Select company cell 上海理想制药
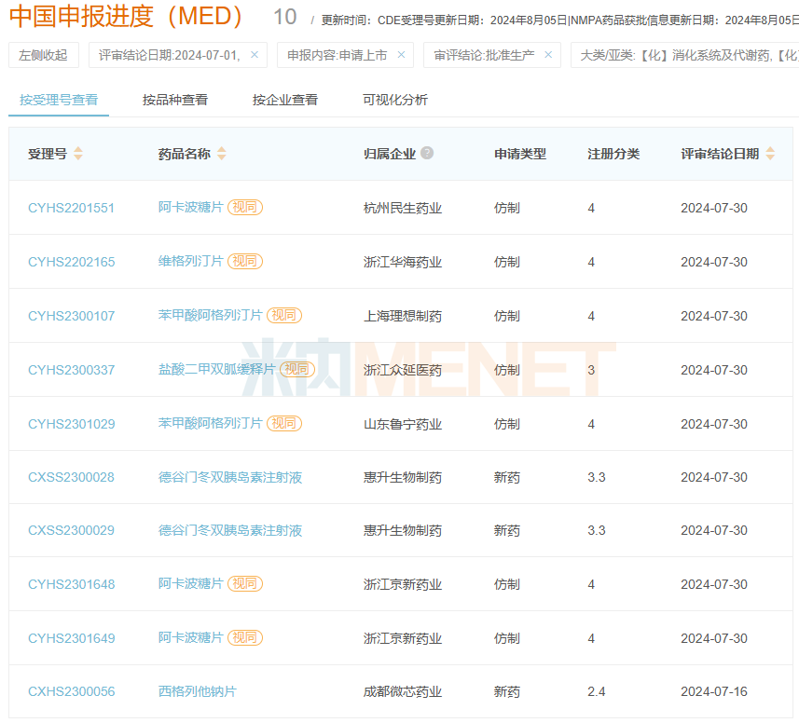The height and width of the screenshot is (723, 799). [403, 316]
